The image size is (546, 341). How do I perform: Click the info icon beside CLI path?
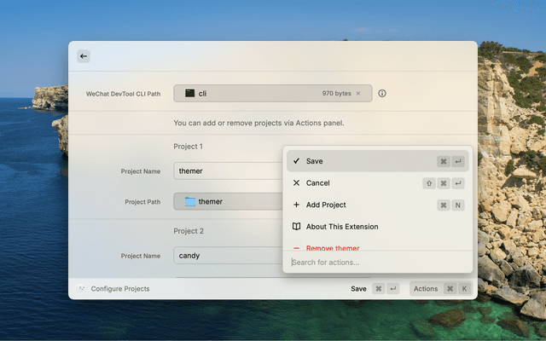coord(382,94)
